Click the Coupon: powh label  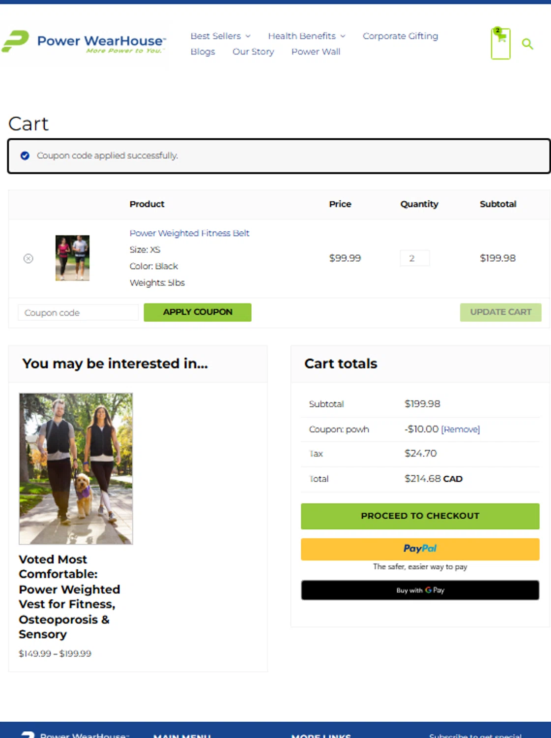(339, 430)
